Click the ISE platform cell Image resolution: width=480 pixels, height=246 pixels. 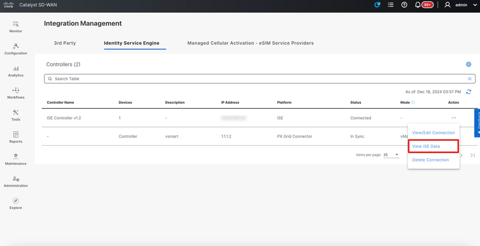[x=280, y=118]
